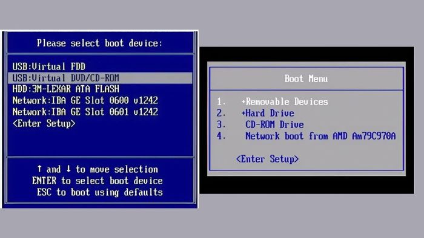Click number 2. in Boot Menu
The width and height of the screenshot is (424, 238).
coord(221,113)
